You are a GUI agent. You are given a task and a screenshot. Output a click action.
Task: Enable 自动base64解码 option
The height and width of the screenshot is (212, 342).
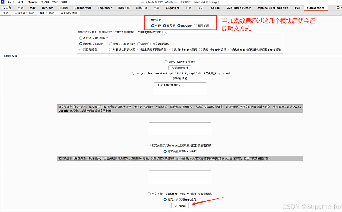point(254,50)
